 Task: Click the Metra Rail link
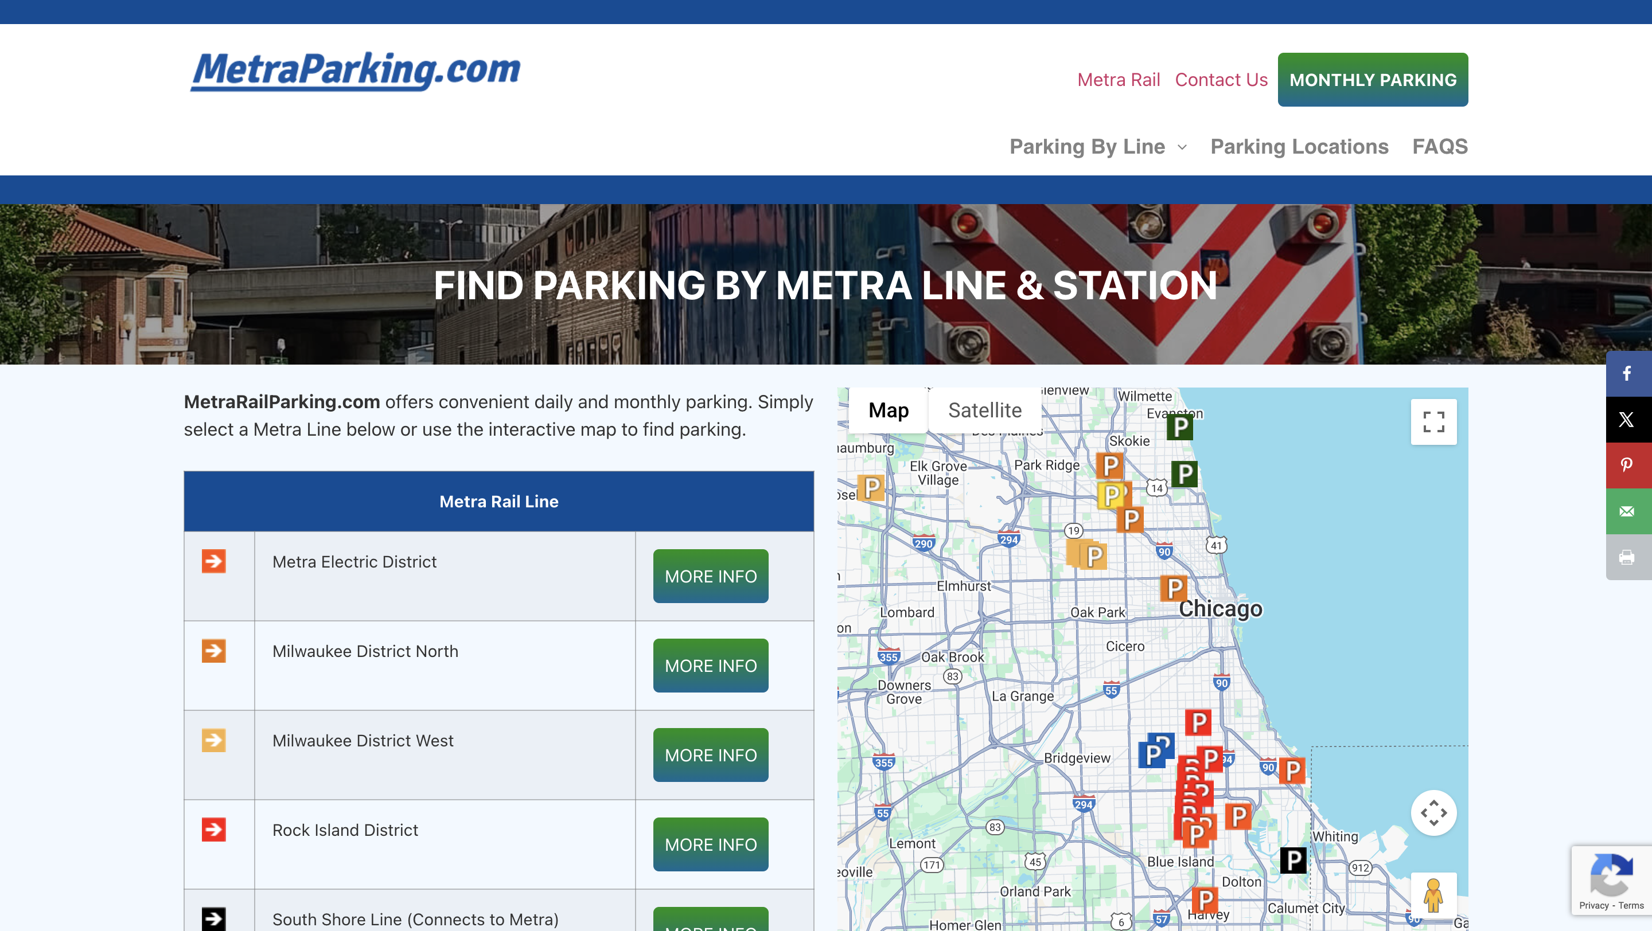[x=1119, y=80]
